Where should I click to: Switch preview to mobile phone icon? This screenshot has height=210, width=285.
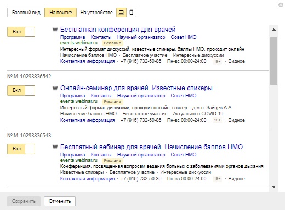point(131,13)
